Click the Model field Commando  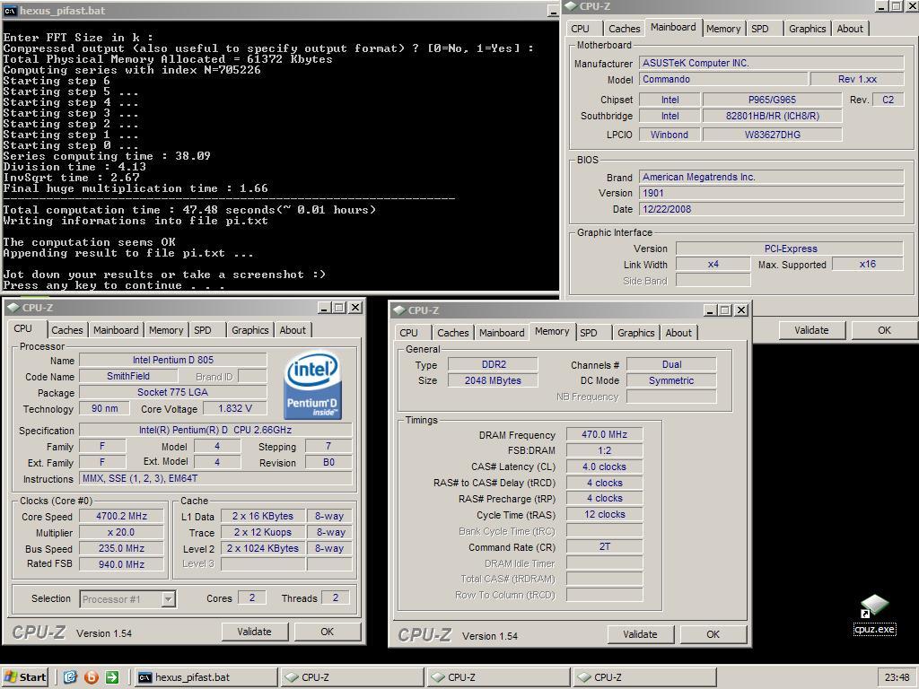723,79
